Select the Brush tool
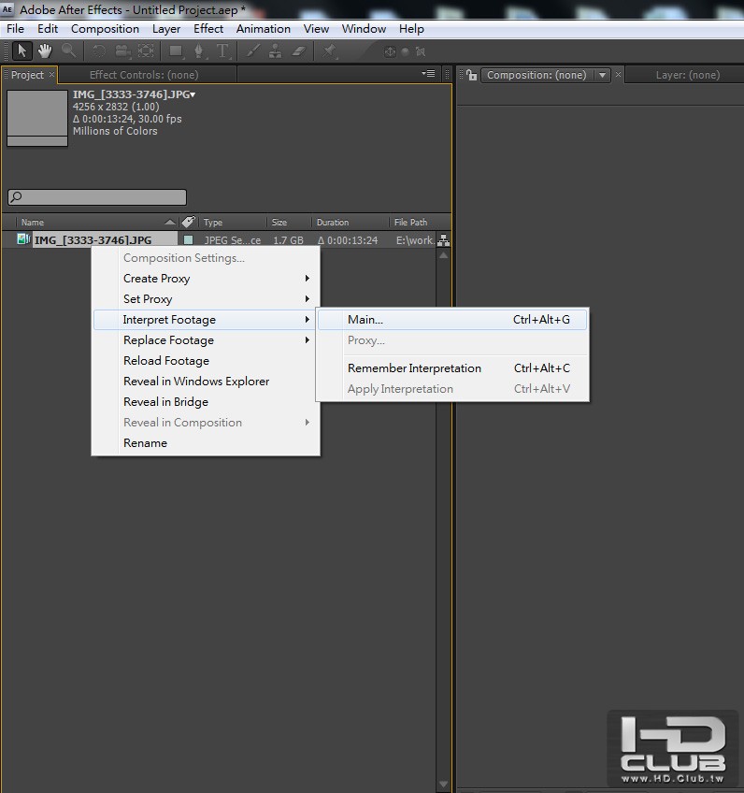The height and width of the screenshot is (793, 744). 252,51
